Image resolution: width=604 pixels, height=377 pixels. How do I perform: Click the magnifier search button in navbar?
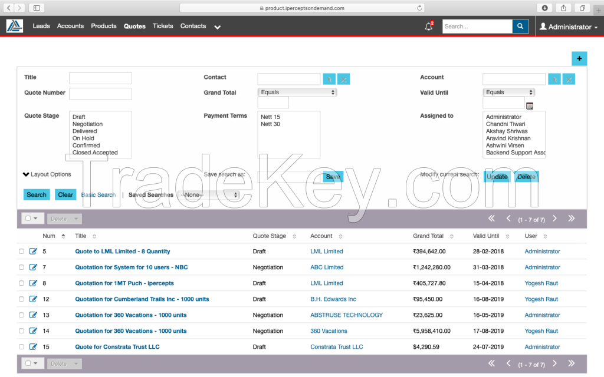click(520, 27)
